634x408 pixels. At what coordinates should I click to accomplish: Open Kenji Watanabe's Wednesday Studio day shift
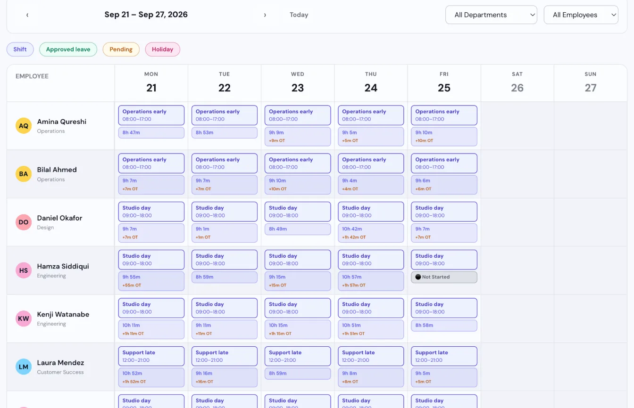click(x=298, y=308)
